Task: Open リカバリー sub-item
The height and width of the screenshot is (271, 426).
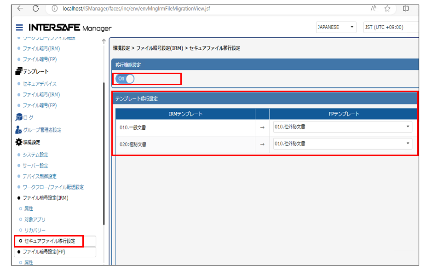Action: (x=35, y=230)
